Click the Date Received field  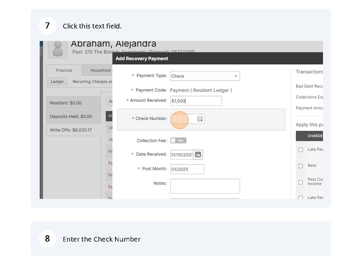(x=181, y=155)
